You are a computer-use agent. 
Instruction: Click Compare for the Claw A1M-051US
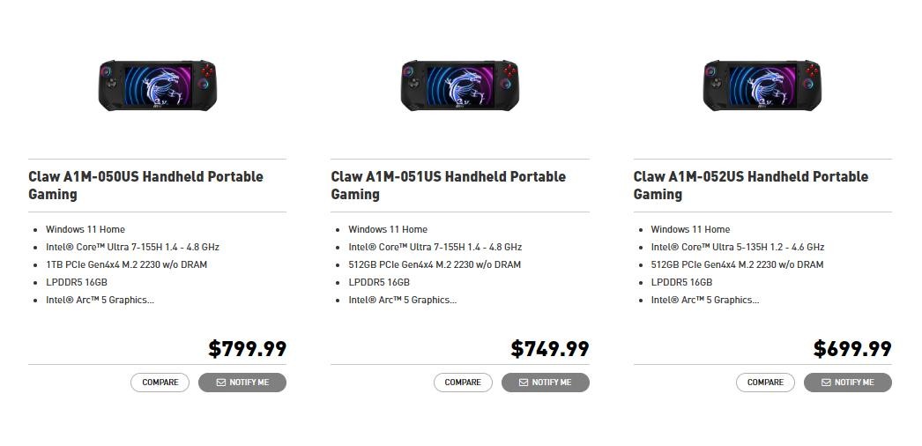click(463, 383)
